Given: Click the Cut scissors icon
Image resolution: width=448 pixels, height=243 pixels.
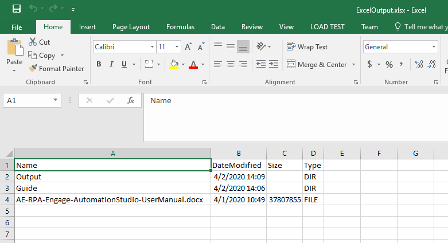Looking at the screenshot, I should coord(32,42).
